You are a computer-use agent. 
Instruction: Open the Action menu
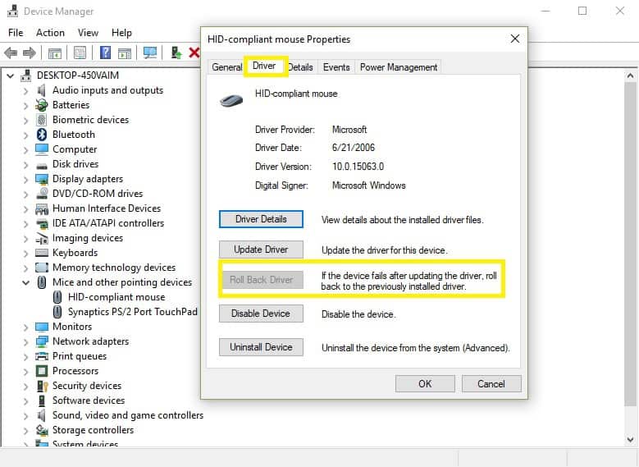[x=50, y=33]
